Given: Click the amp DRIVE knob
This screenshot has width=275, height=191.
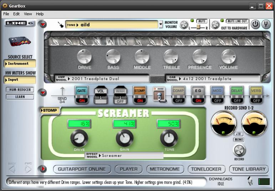Looking at the screenshot, I should pyautogui.click(x=85, y=57).
